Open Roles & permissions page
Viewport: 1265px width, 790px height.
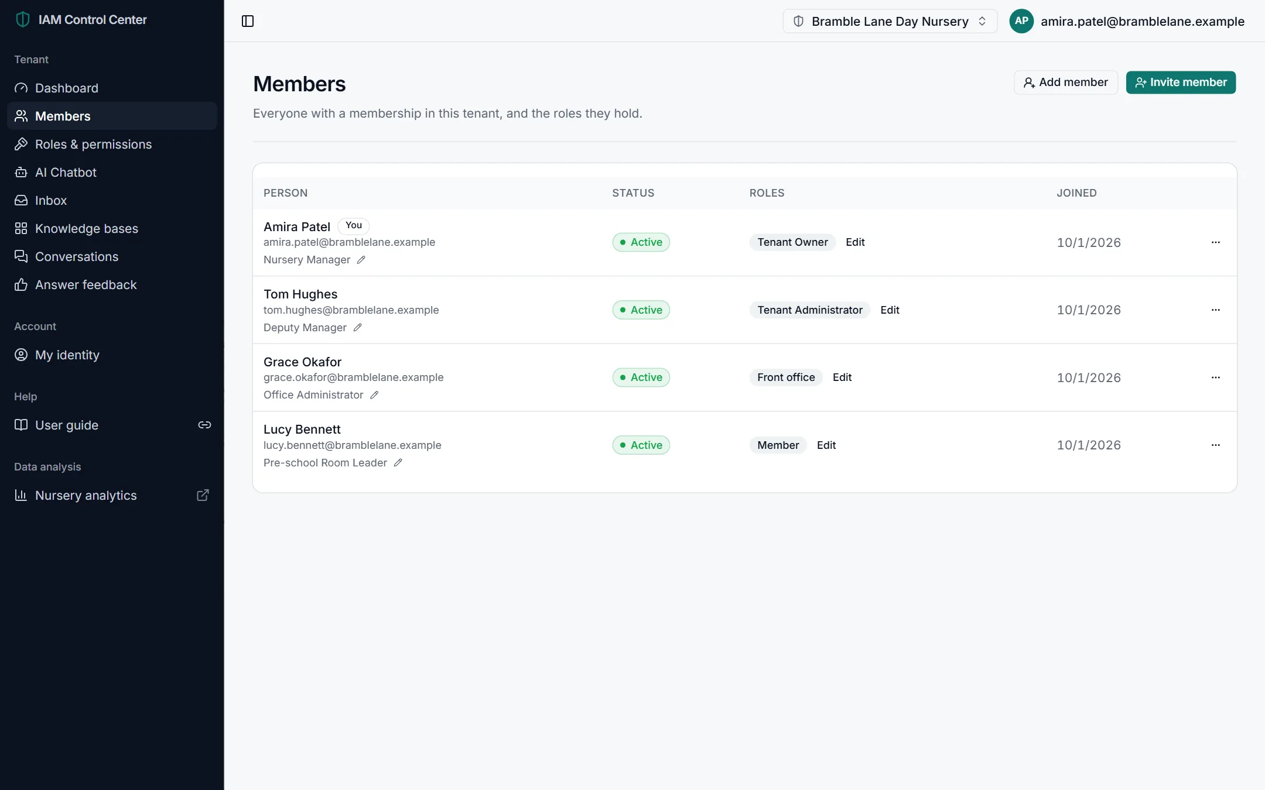(x=112, y=144)
